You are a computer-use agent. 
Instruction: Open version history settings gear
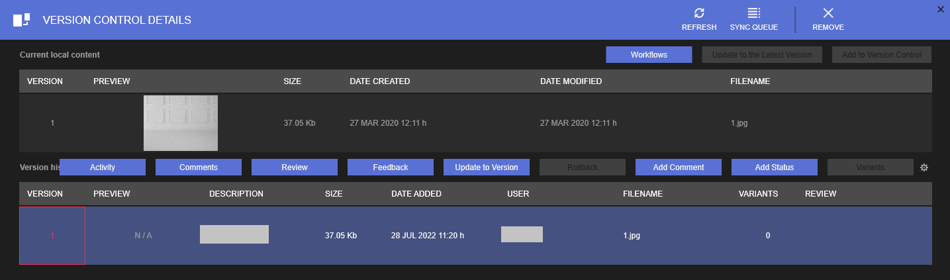click(x=924, y=167)
